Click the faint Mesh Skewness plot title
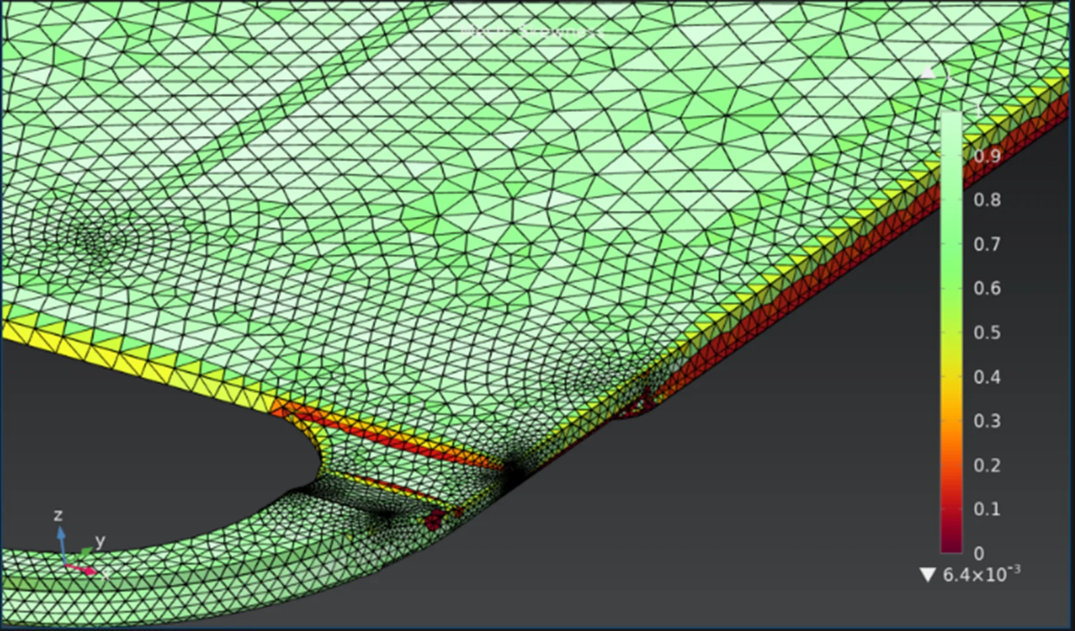Image resolution: width=1075 pixels, height=631 pixels. (531, 32)
